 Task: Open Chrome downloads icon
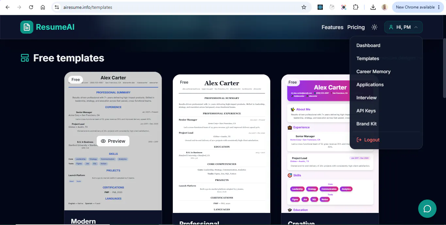point(373,7)
